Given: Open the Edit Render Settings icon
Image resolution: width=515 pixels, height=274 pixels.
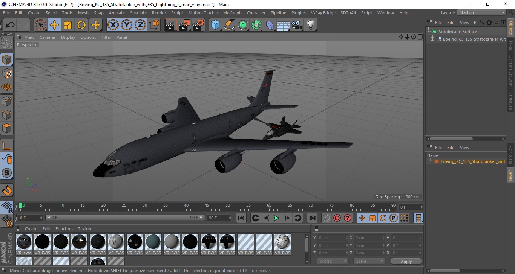Looking at the screenshot, I should tap(198, 25).
